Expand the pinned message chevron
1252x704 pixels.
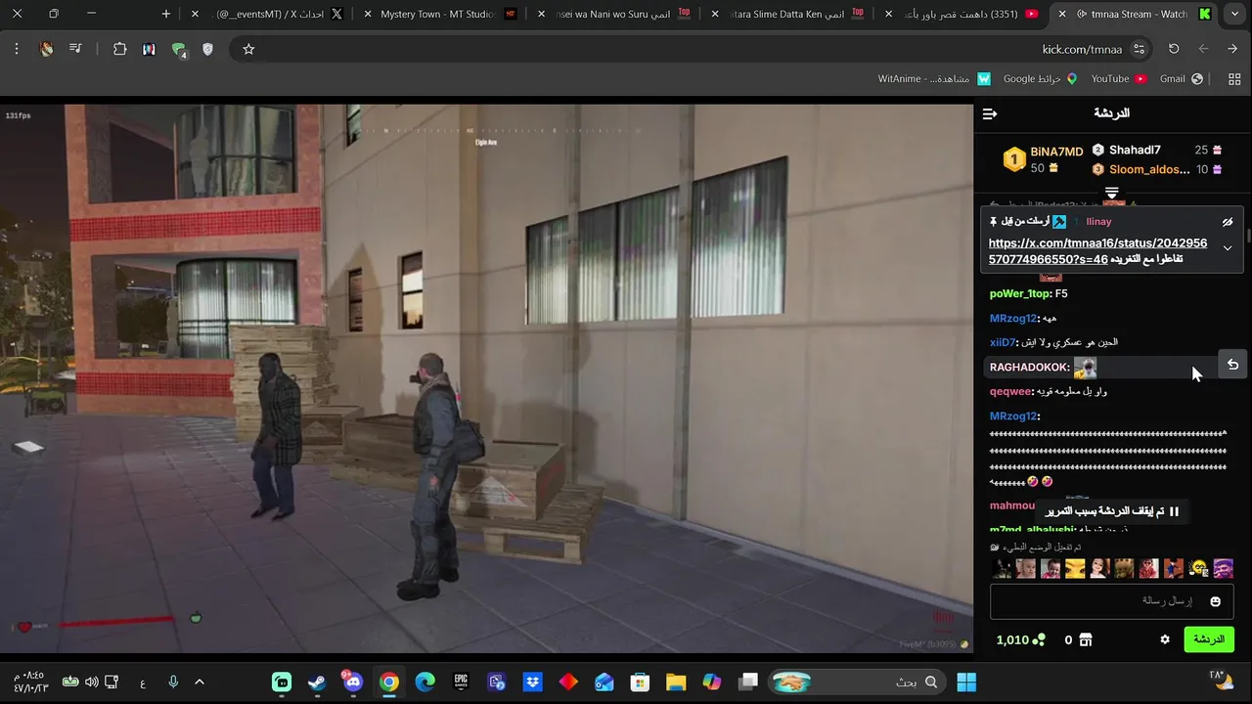point(1228,248)
